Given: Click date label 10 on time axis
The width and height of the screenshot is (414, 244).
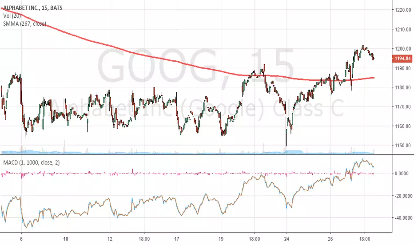Looking at the screenshot, I should [x=66, y=239].
